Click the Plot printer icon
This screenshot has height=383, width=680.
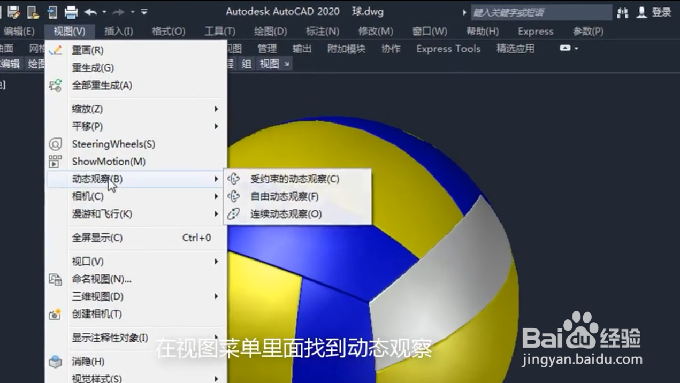pyautogui.click(x=71, y=11)
